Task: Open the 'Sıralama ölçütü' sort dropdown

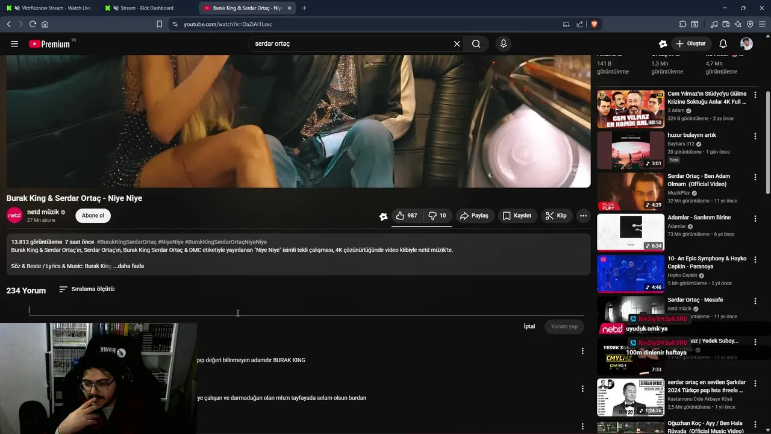Action: [87, 289]
